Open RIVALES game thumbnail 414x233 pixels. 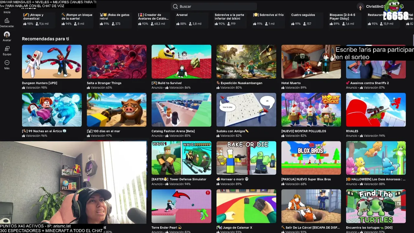[x=376, y=110]
